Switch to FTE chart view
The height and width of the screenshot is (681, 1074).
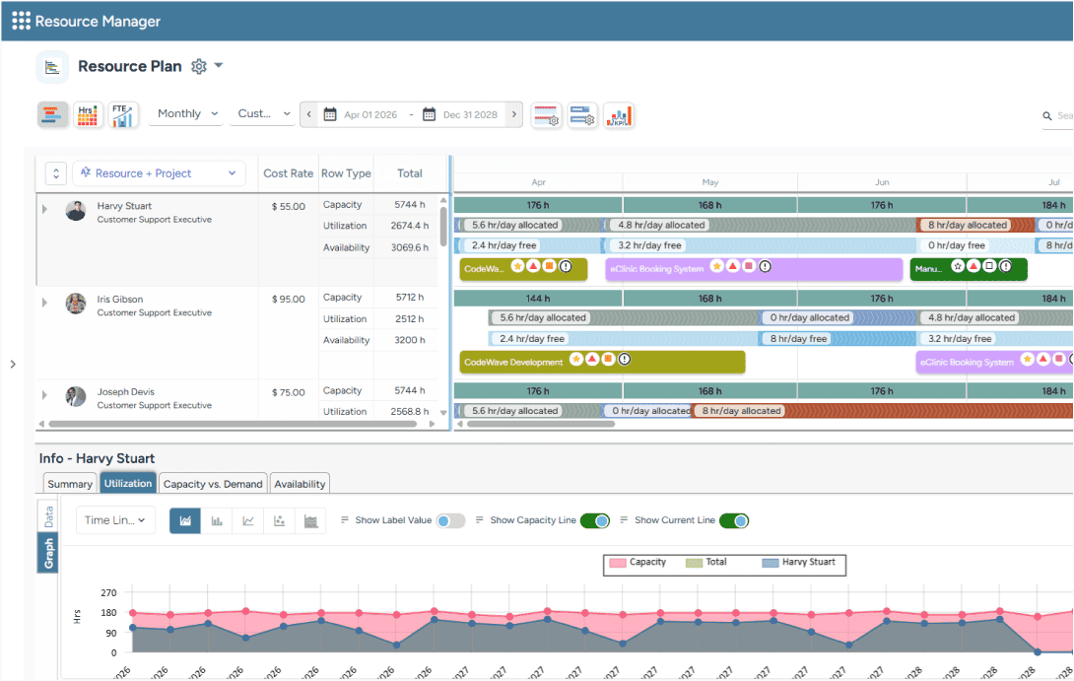123,115
